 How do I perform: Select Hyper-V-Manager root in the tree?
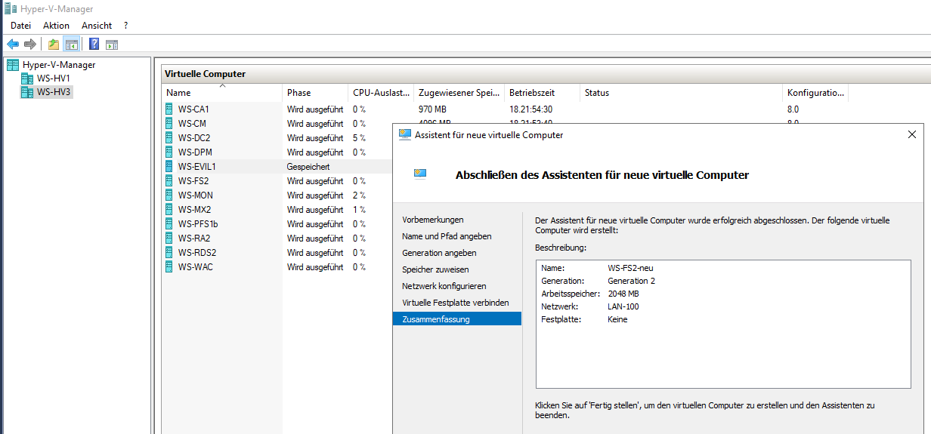(x=59, y=65)
